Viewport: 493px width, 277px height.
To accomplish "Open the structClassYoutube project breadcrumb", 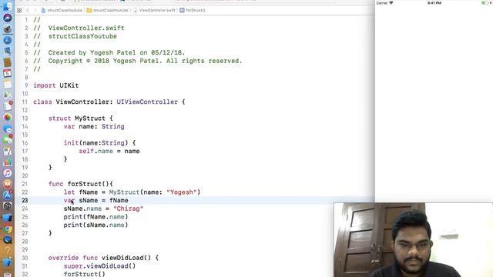I will coord(62,10).
